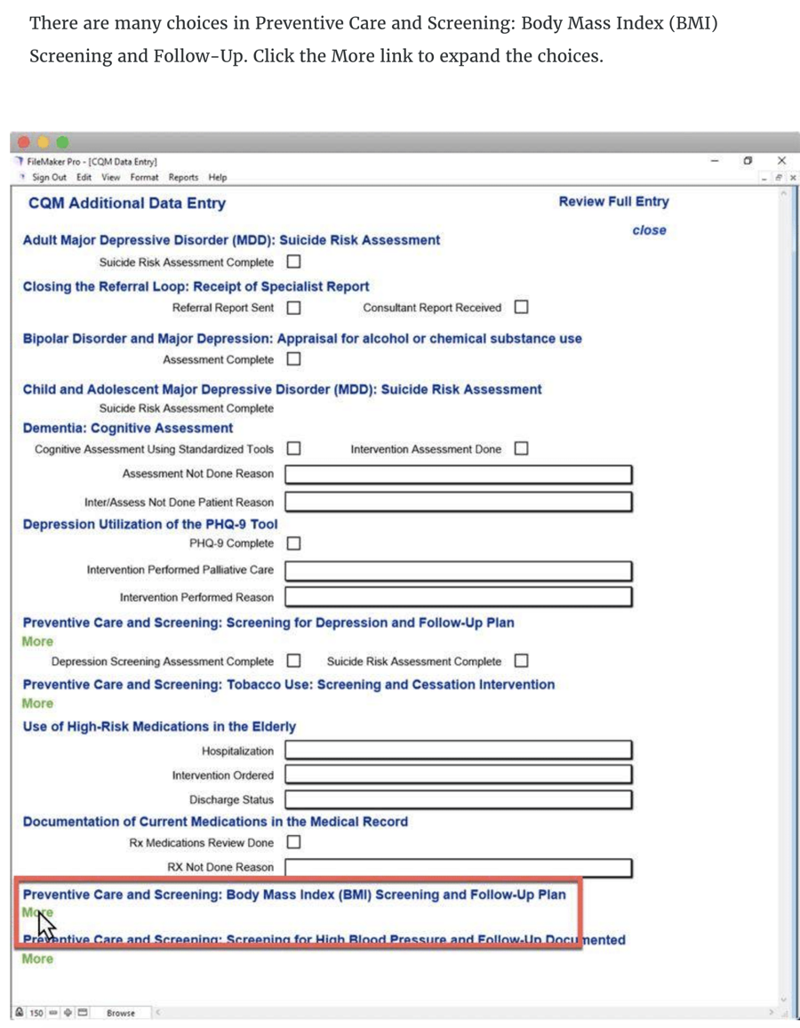Click the close link below Review Full Entry
The image size is (800, 1028).
pyautogui.click(x=649, y=230)
